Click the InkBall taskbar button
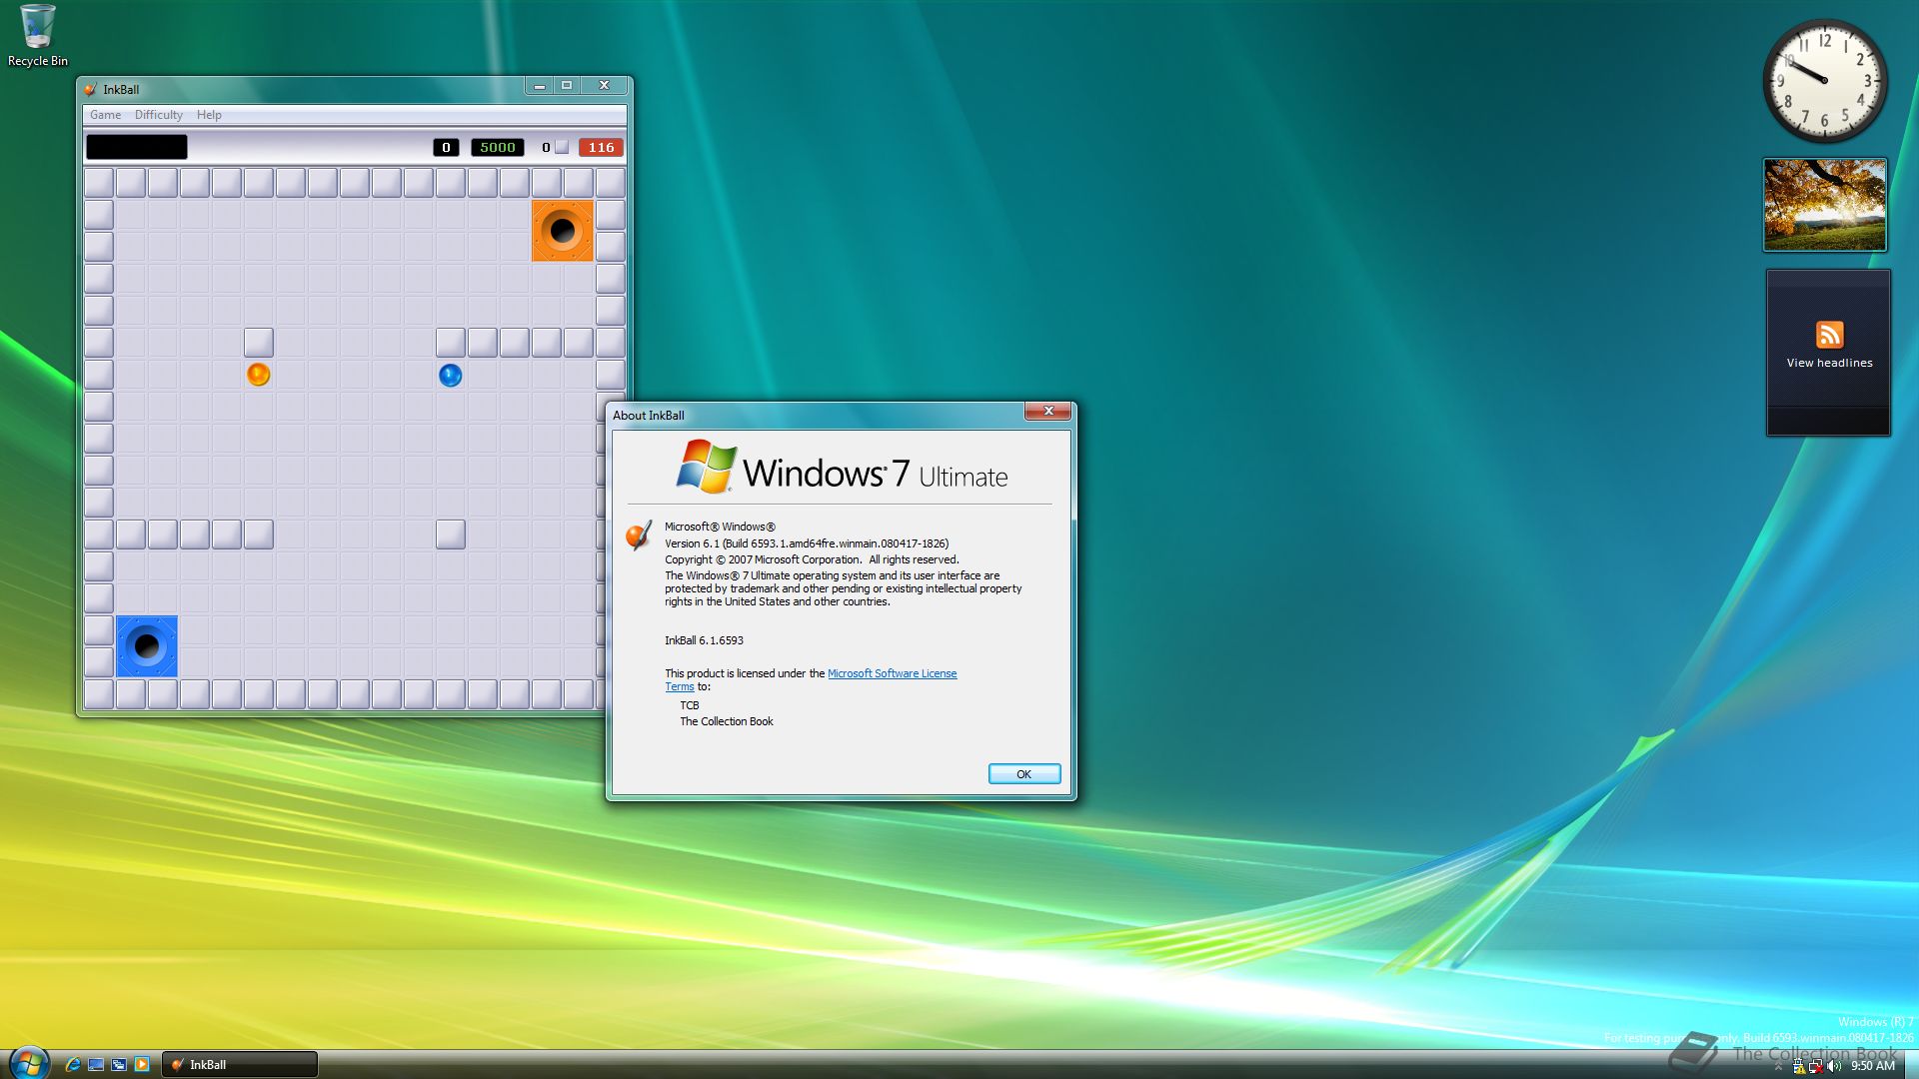1919x1079 pixels. click(x=240, y=1065)
